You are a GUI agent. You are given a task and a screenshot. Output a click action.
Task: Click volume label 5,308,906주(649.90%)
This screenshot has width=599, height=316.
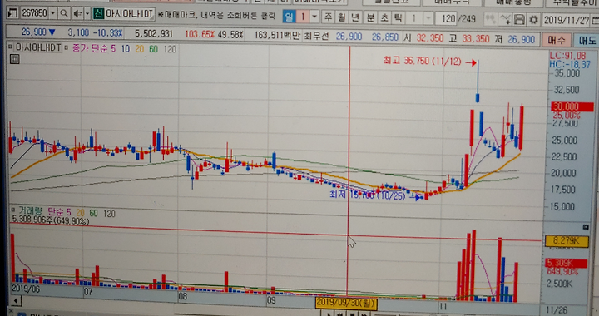click(x=51, y=220)
